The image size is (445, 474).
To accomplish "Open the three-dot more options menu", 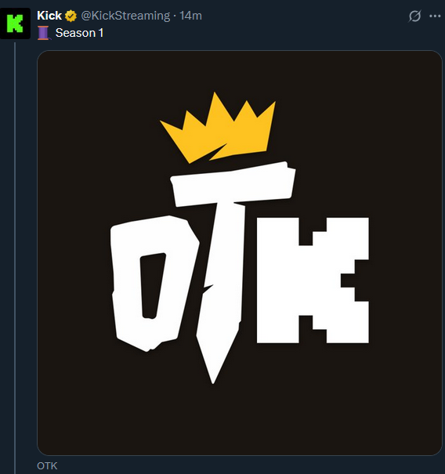I will (x=435, y=16).
